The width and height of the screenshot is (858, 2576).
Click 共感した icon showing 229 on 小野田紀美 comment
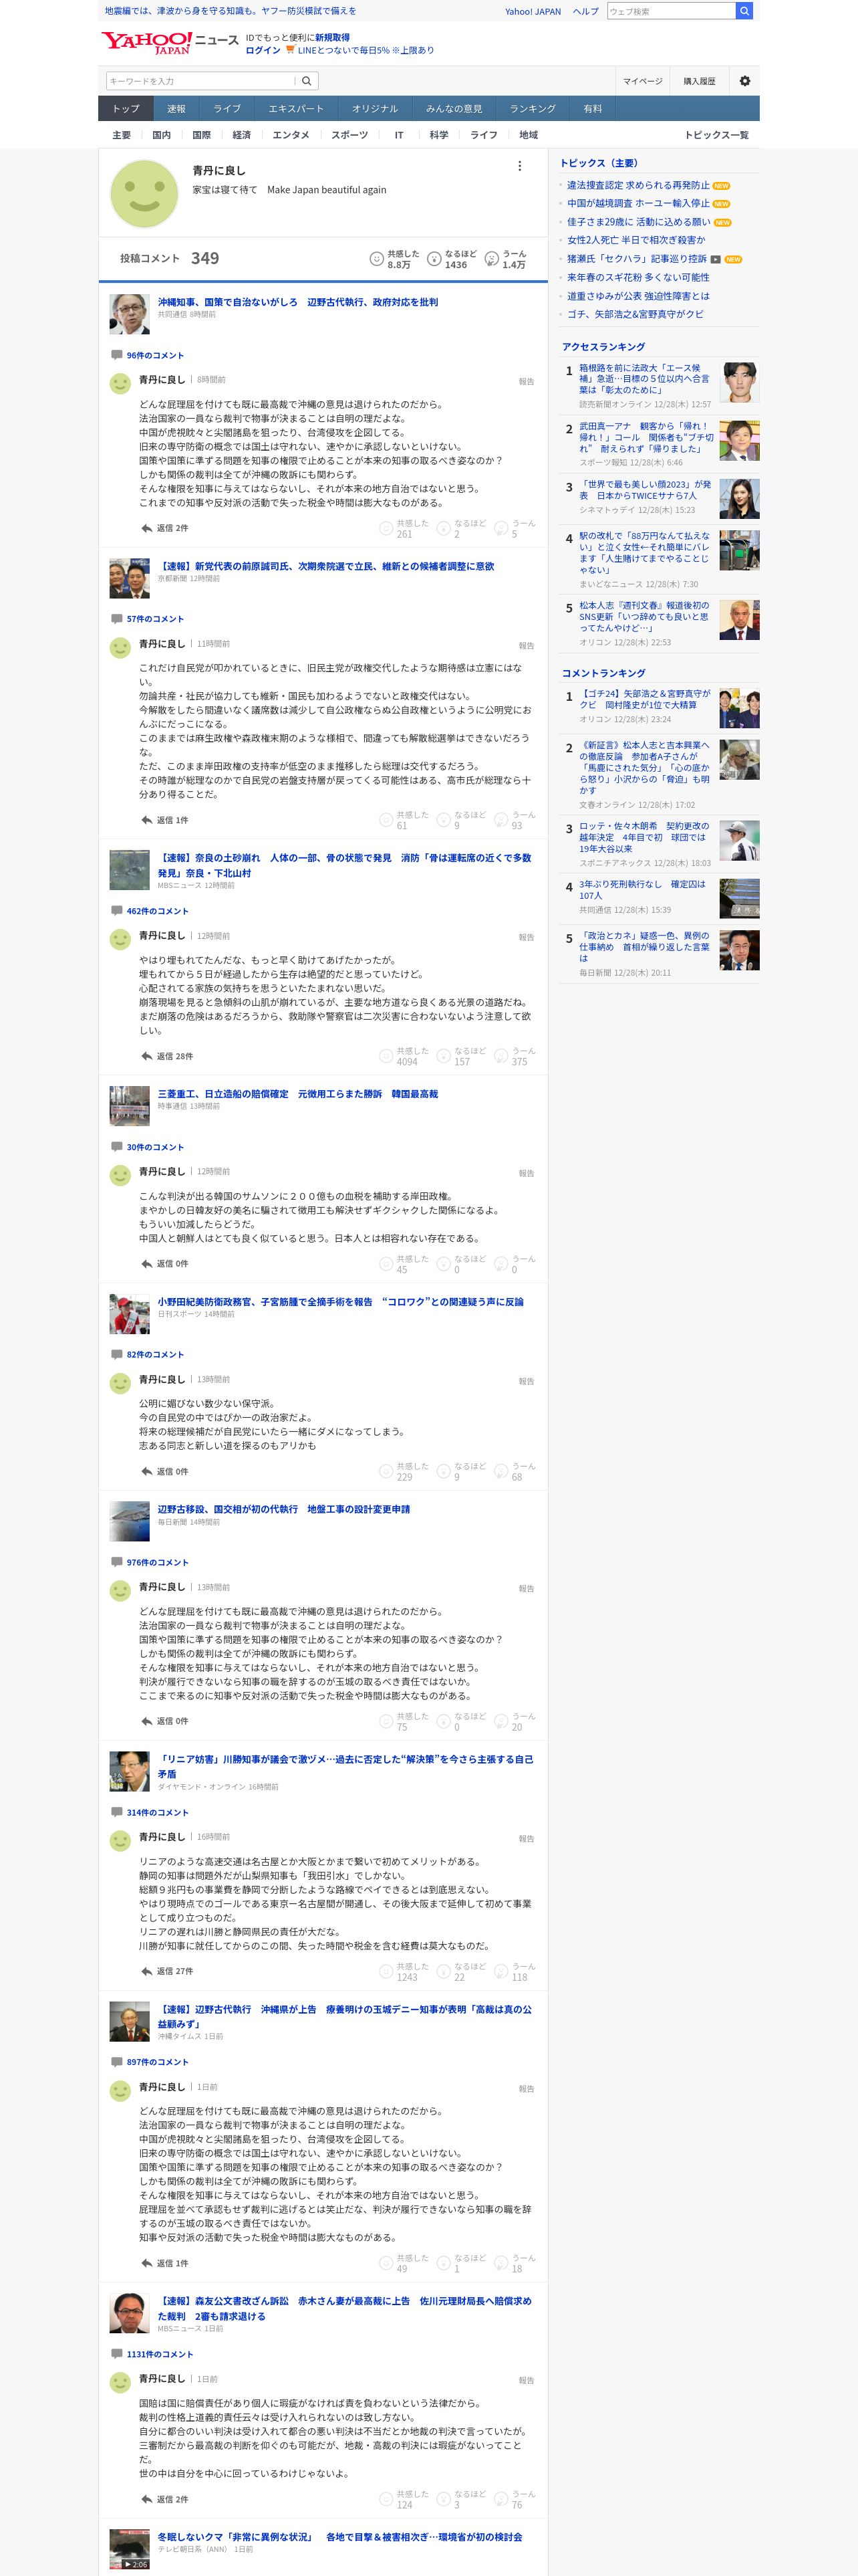(x=386, y=1471)
